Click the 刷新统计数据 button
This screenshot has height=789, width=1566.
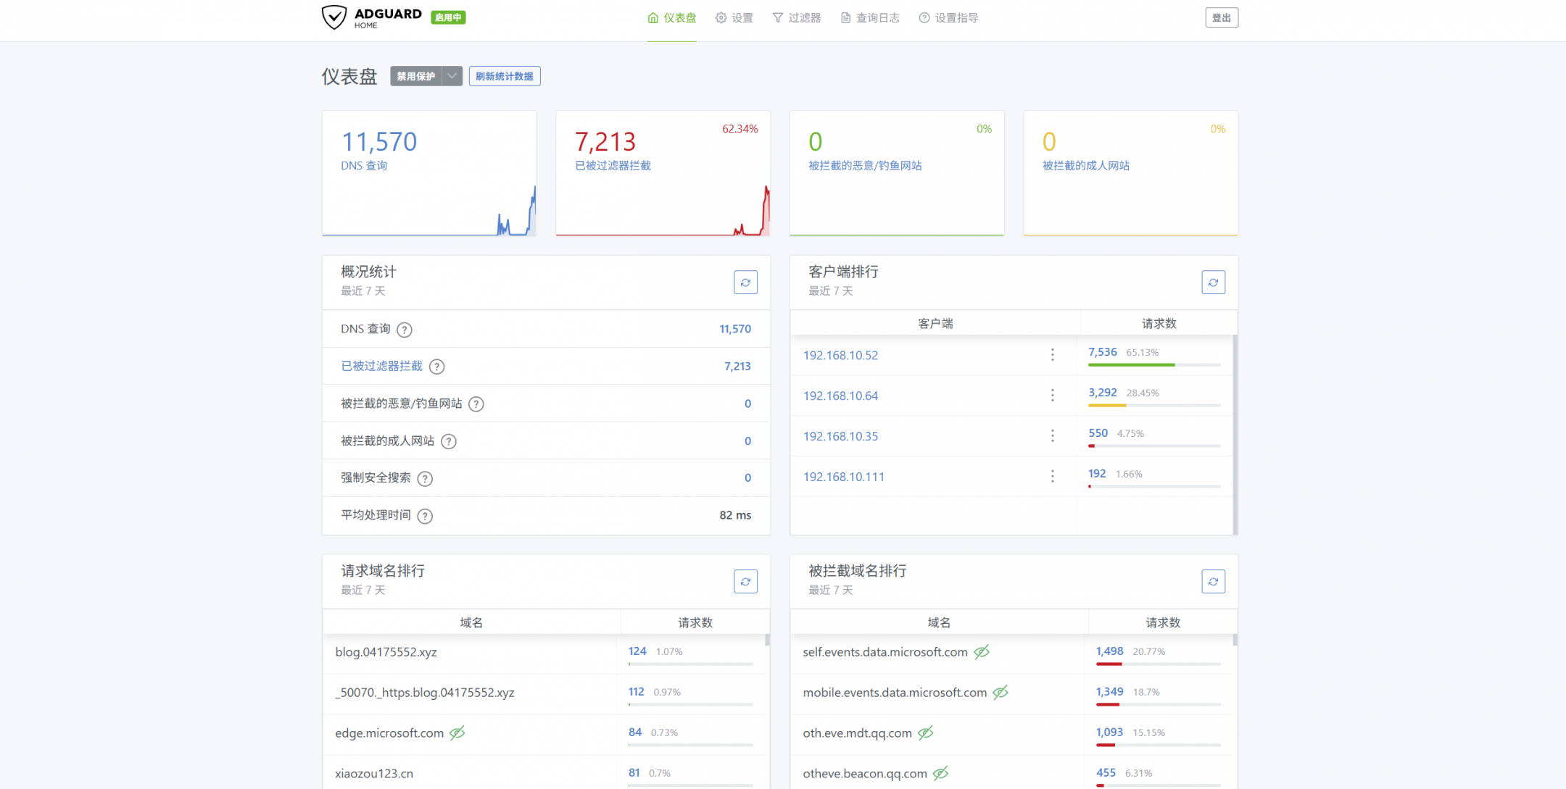[505, 75]
